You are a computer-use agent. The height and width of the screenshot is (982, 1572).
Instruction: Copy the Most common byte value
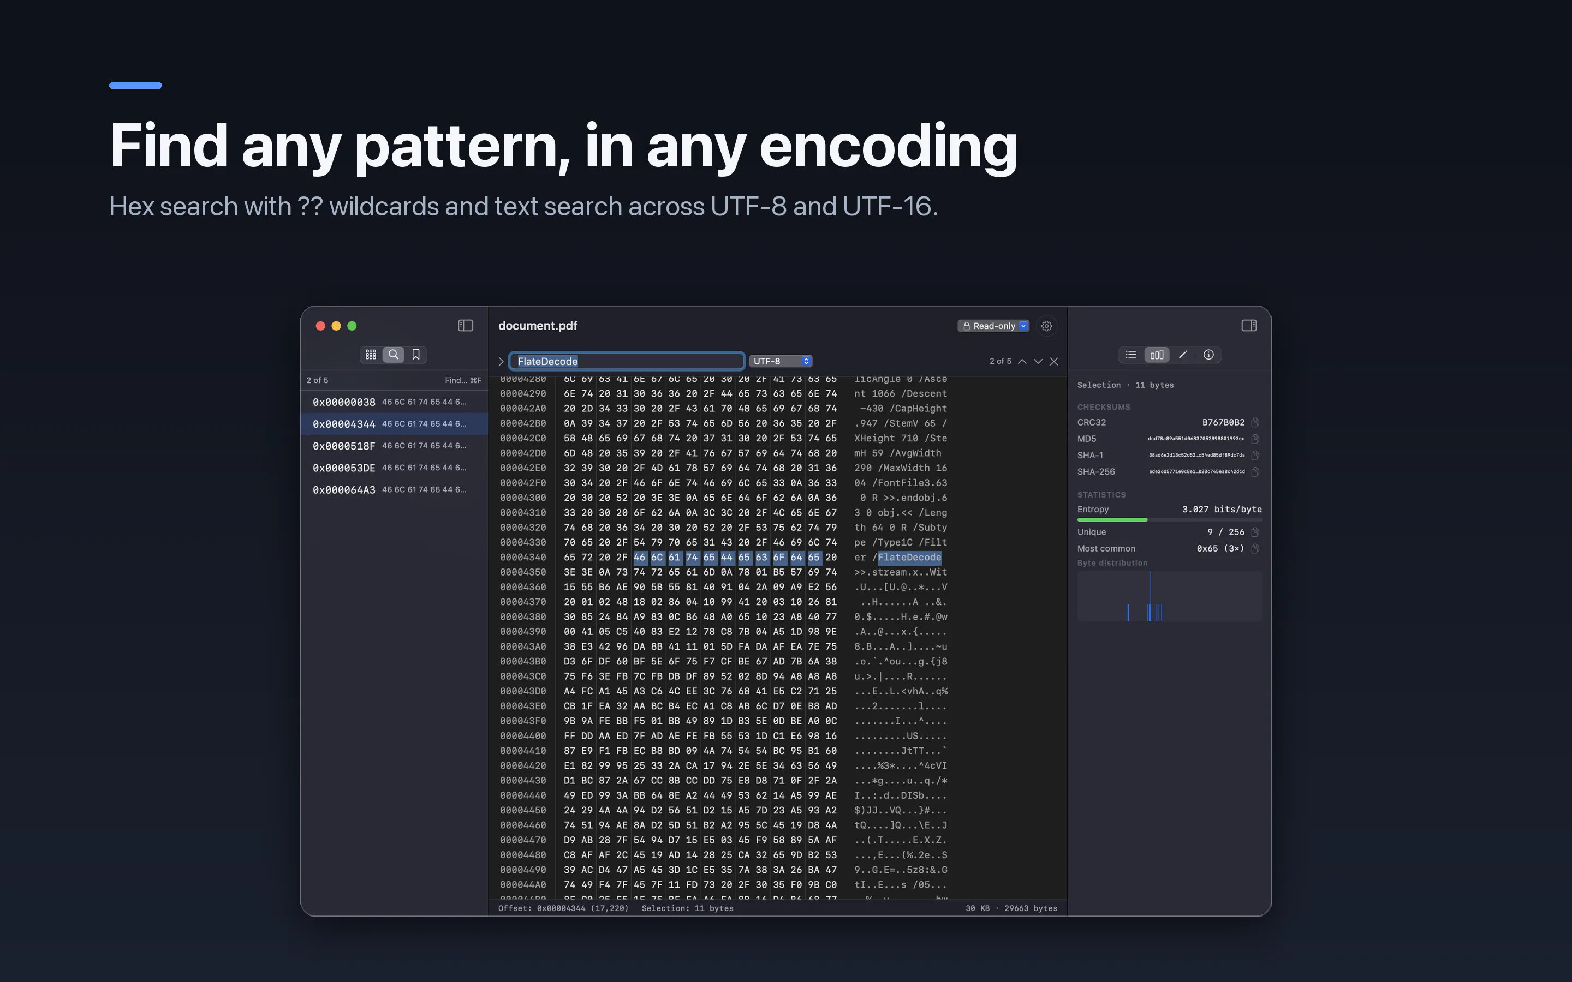click(1255, 549)
